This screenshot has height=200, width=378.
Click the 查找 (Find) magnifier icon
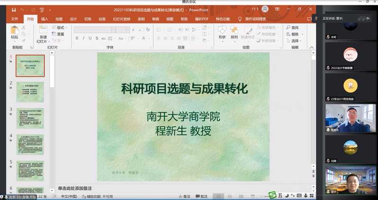pos(288,28)
